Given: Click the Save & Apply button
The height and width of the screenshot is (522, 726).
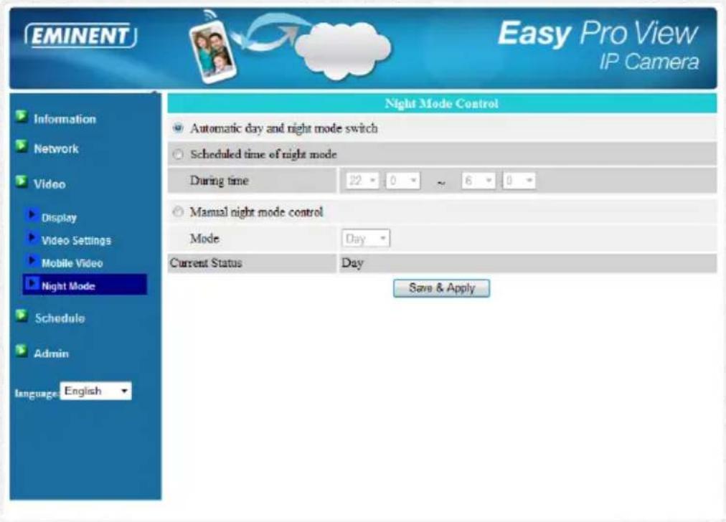Looking at the screenshot, I should (442, 288).
